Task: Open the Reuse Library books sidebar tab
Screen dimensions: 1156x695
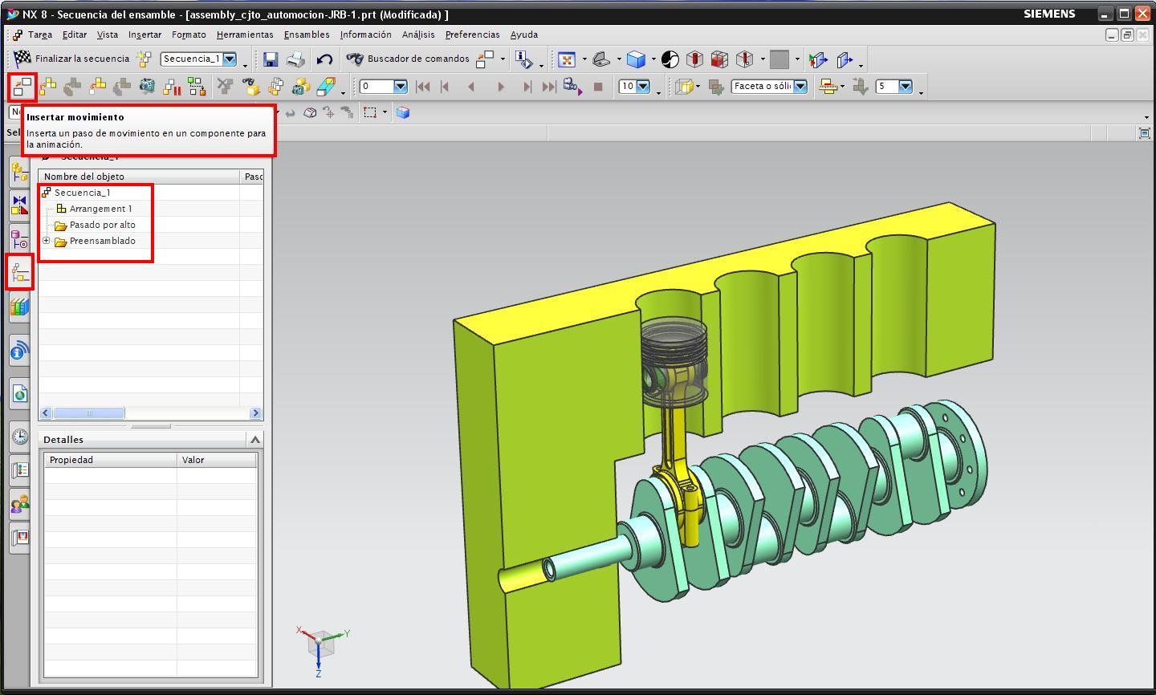Action: (x=20, y=307)
